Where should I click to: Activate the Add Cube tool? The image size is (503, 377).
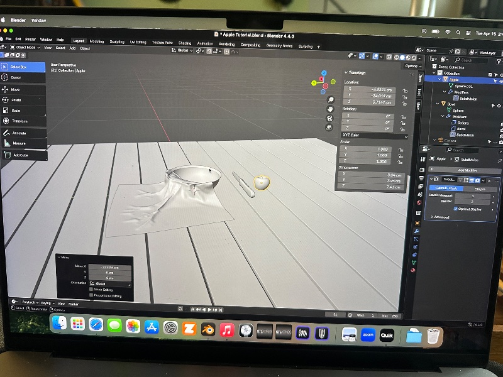[x=20, y=155]
